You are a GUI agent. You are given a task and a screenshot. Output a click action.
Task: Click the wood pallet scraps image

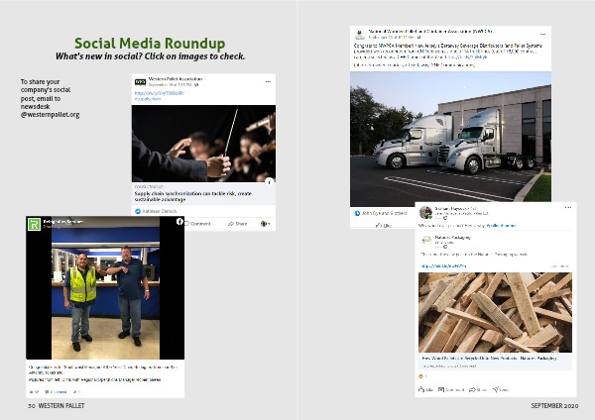click(x=495, y=312)
